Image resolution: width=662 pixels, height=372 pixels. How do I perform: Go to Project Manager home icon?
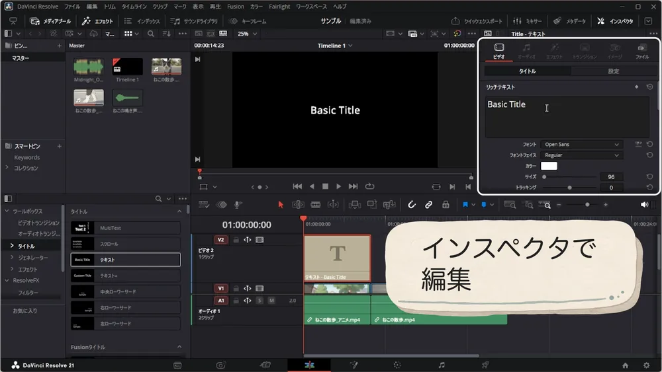click(x=626, y=365)
